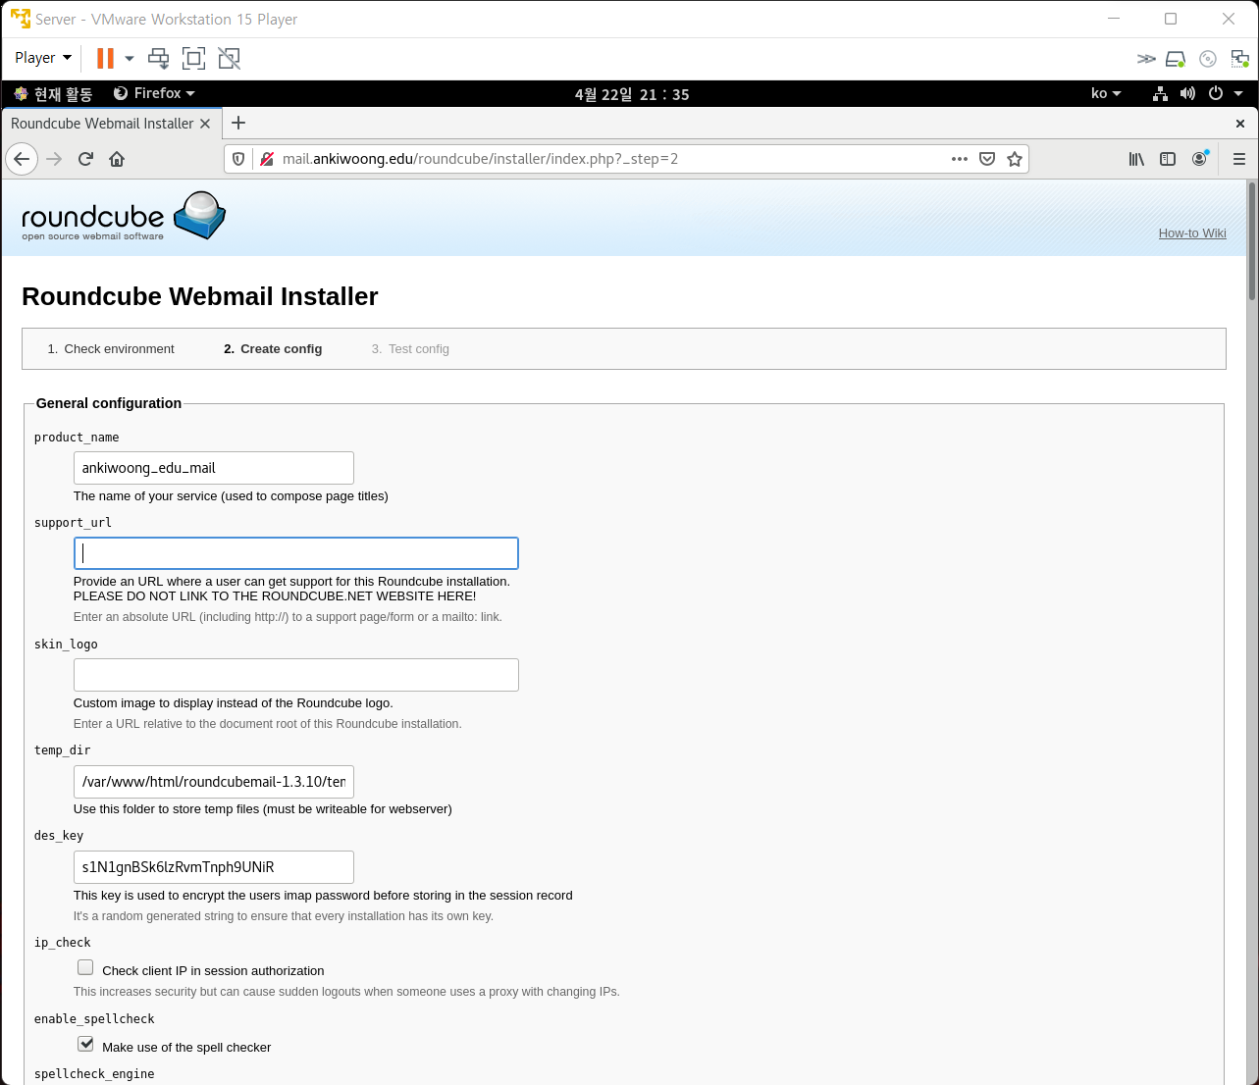Enter VMware full screen mode
This screenshot has width=1259, height=1085.
(x=194, y=59)
